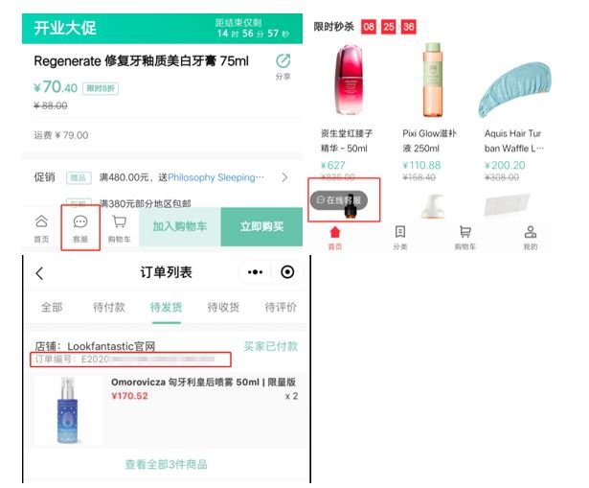Open 购物车 tab in store nav
Viewport: 589px width, 488px height.
click(x=465, y=238)
